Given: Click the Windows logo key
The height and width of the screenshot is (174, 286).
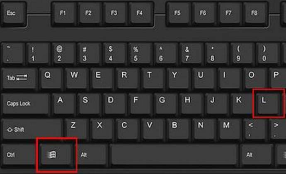Looking at the screenshot, I should click(x=56, y=155).
